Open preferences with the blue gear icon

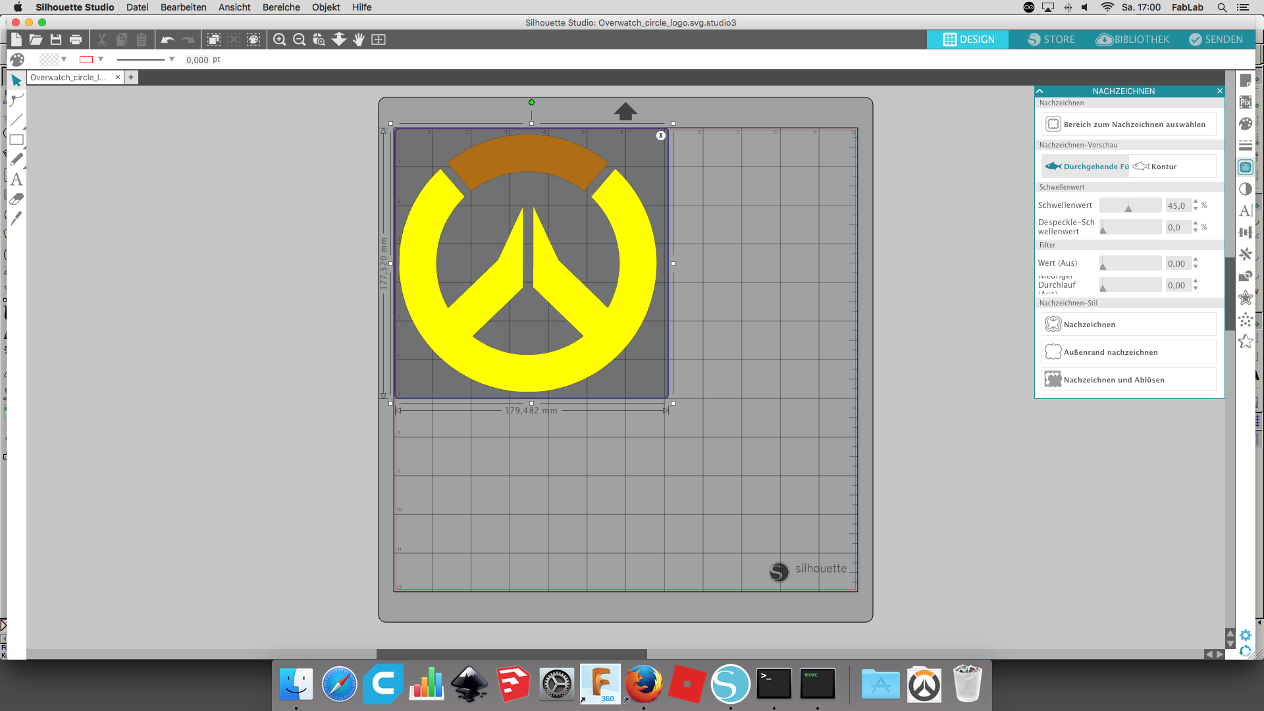pos(1245,635)
